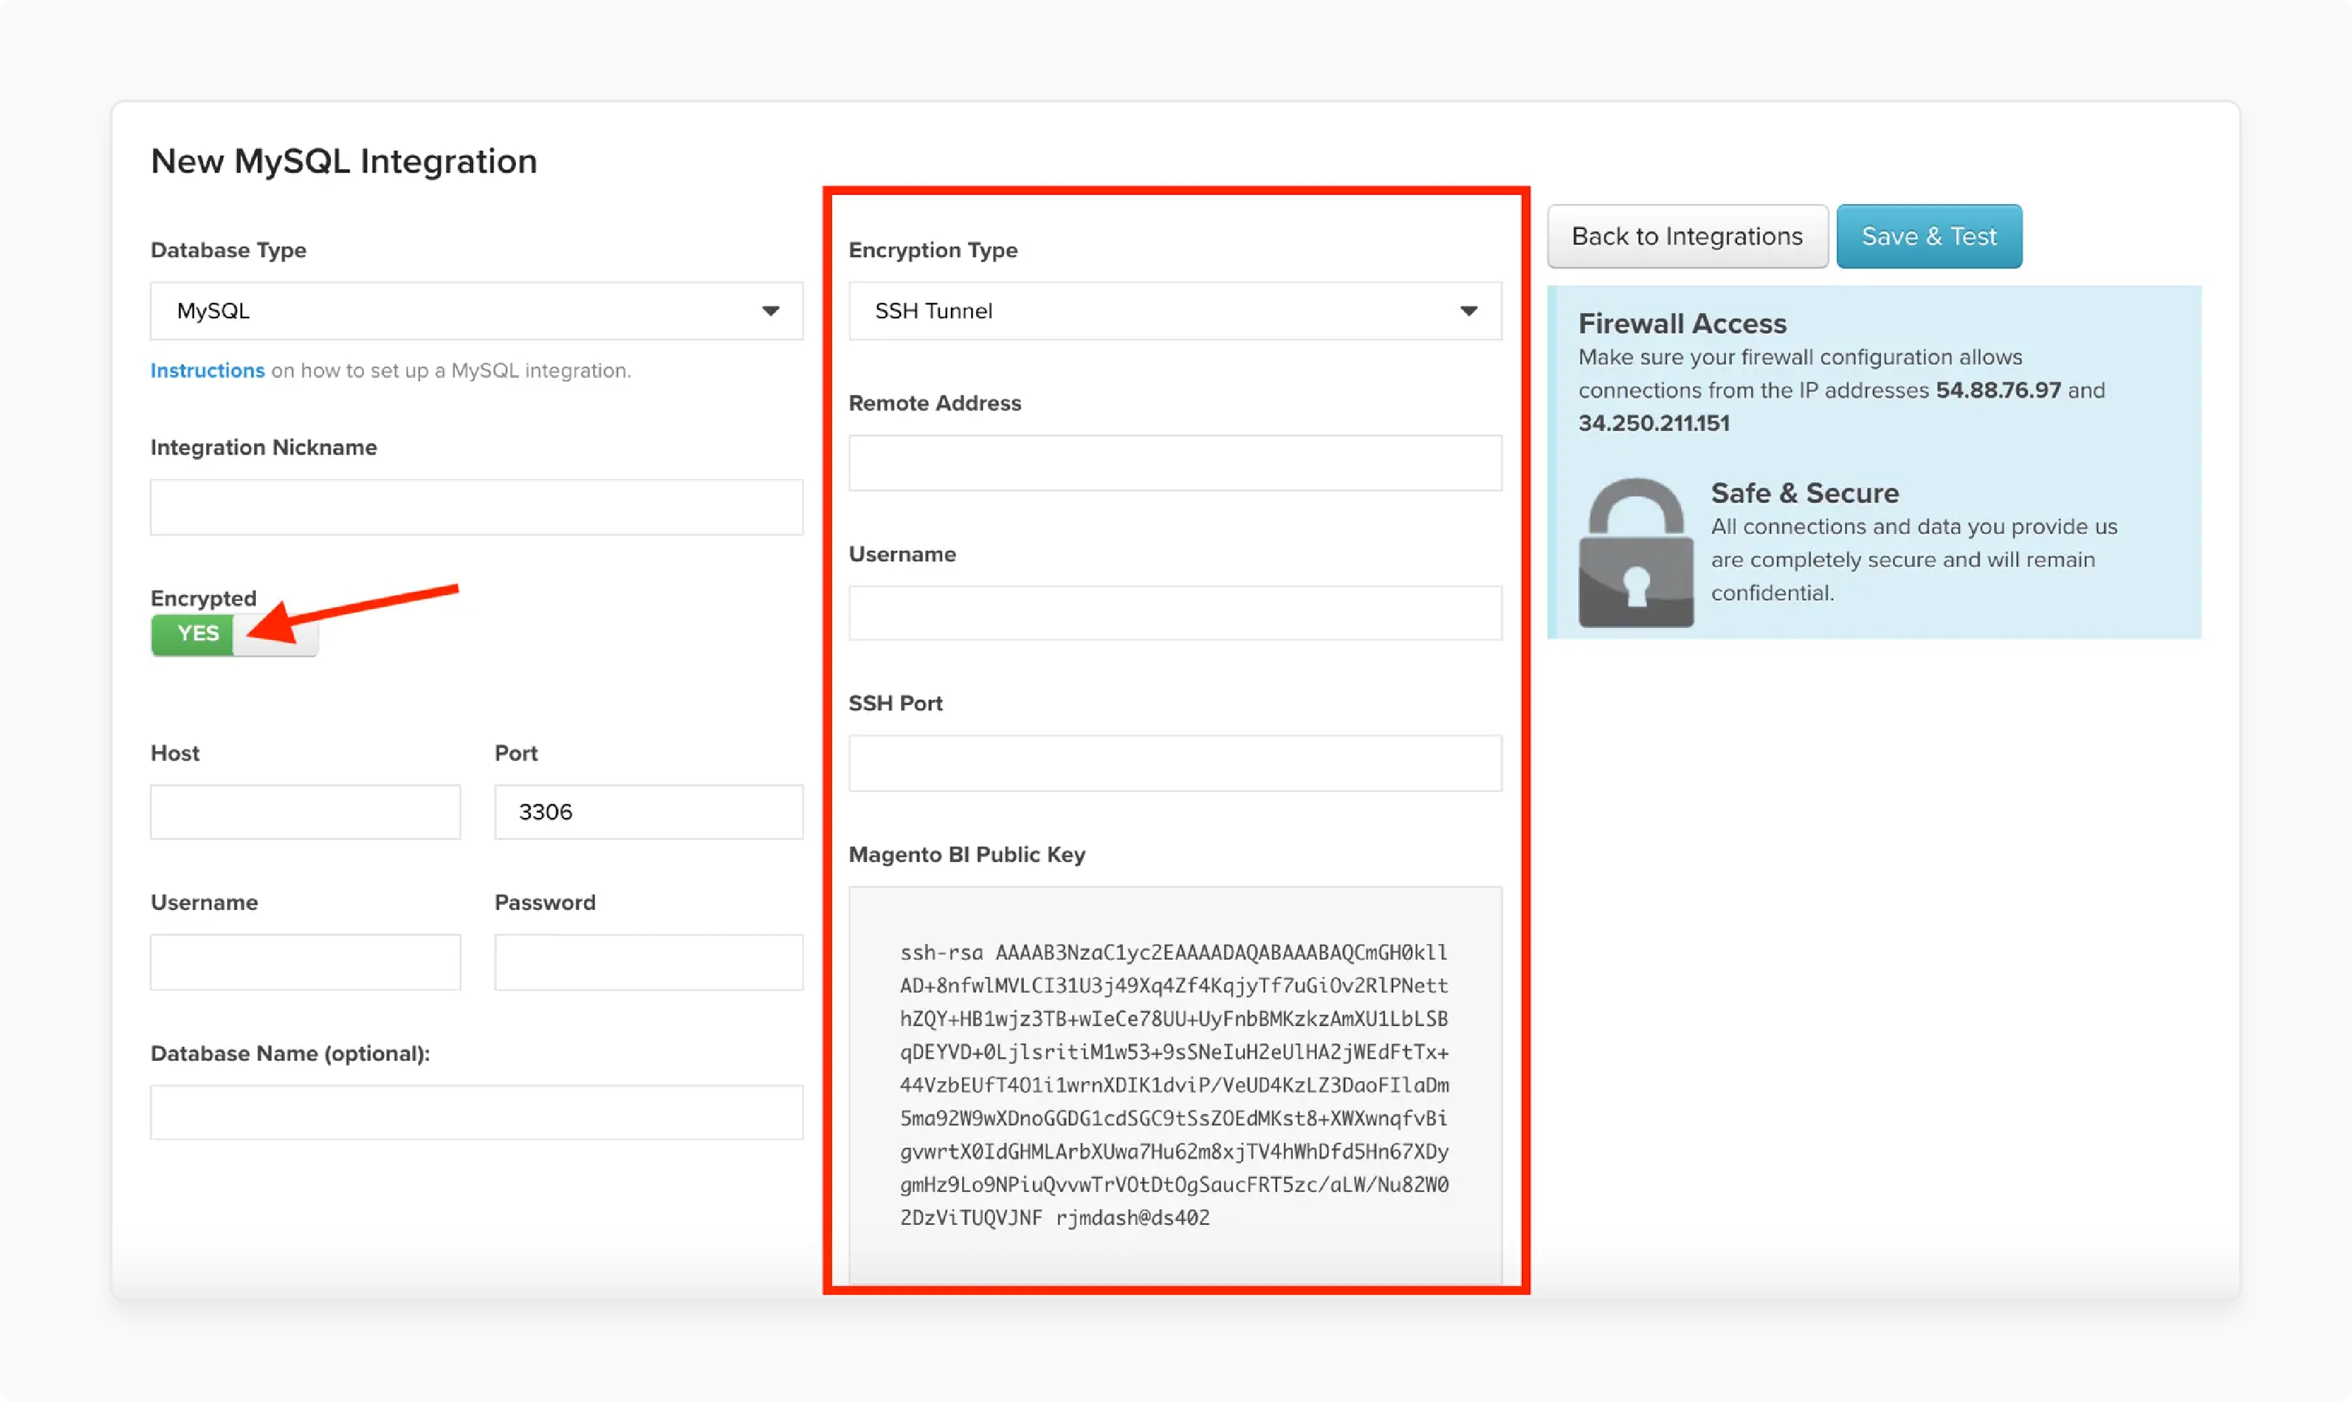Focus the Password input field

coord(648,962)
